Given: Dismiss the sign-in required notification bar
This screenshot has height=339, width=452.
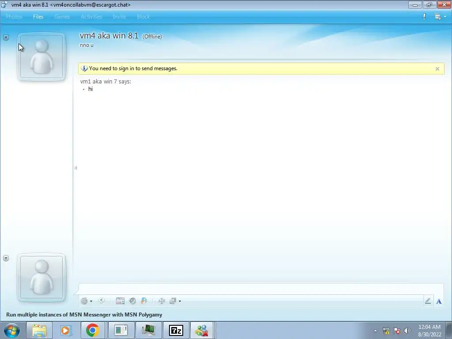Looking at the screenshot, I should 437,68.
